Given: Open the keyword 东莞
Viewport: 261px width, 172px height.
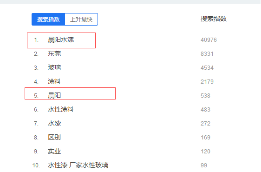Looking at the screenshot, I should (x=54, y=54).
